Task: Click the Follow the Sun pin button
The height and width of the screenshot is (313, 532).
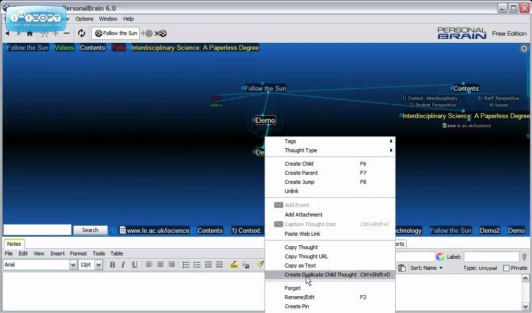Action: pyautogui.click(x=115, y=33)
